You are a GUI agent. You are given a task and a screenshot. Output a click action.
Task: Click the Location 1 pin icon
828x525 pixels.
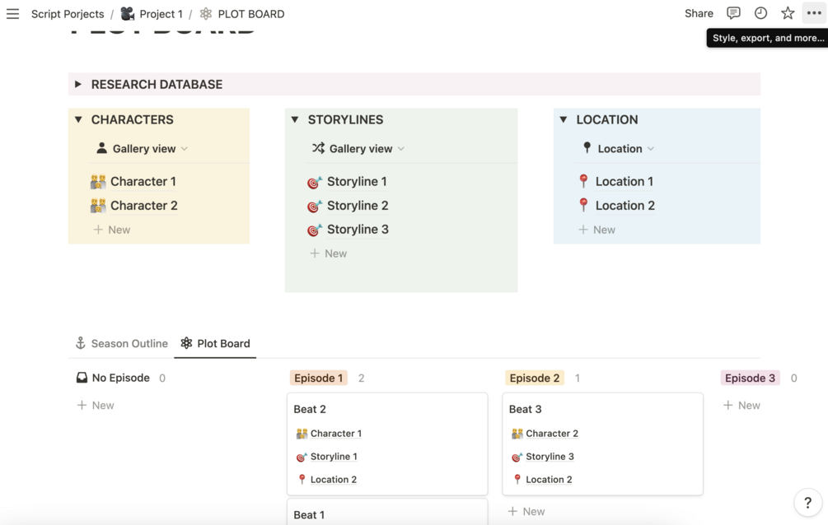pyautogui.click(x=583, y=181)
